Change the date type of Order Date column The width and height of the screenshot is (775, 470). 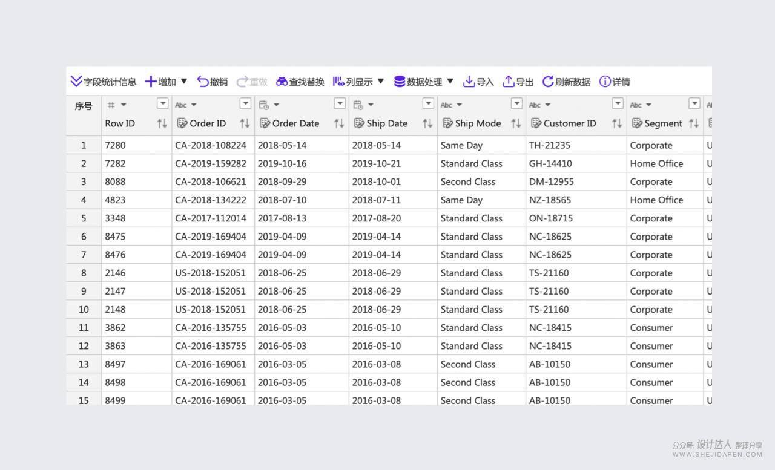coord(269,105)
